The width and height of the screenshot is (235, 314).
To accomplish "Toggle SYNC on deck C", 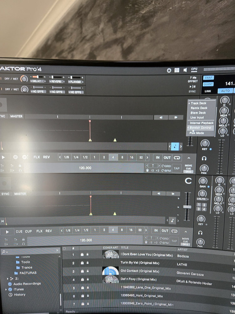I will (5, 194).
